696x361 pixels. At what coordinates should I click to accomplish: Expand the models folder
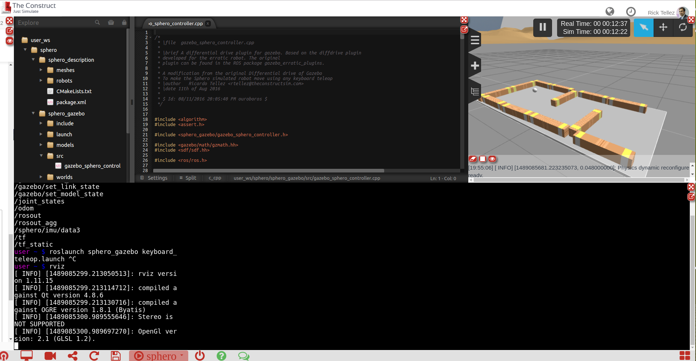(41, 145)
